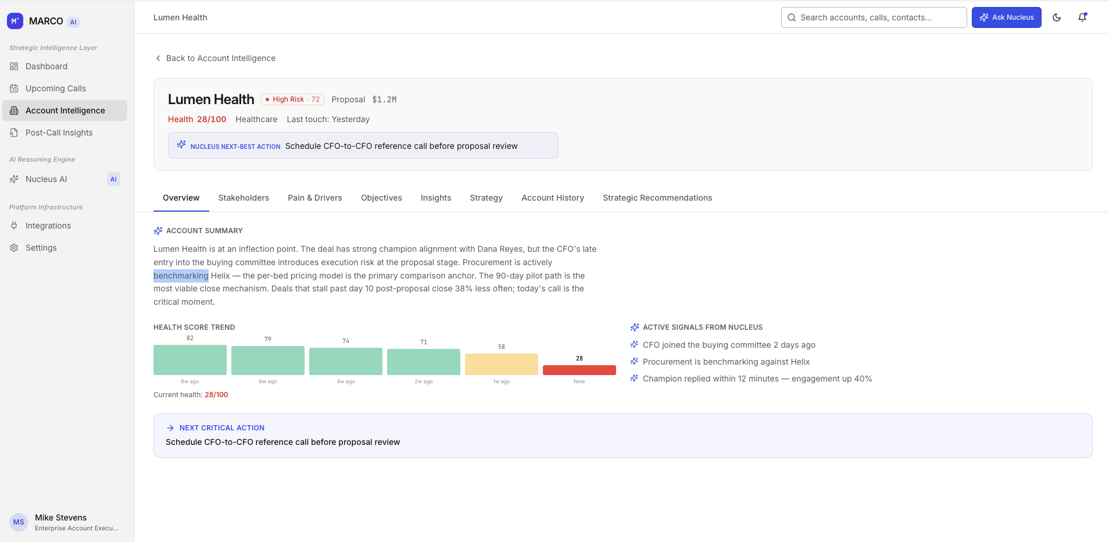Open the notifications bell

1082,17
